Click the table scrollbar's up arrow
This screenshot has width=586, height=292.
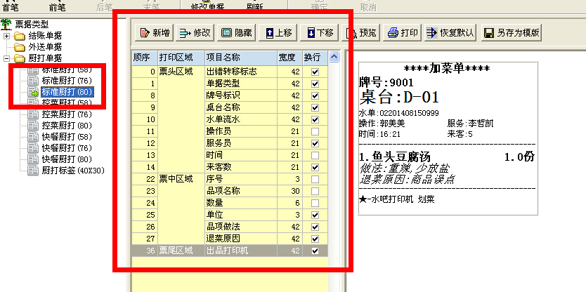pos(334,57)
